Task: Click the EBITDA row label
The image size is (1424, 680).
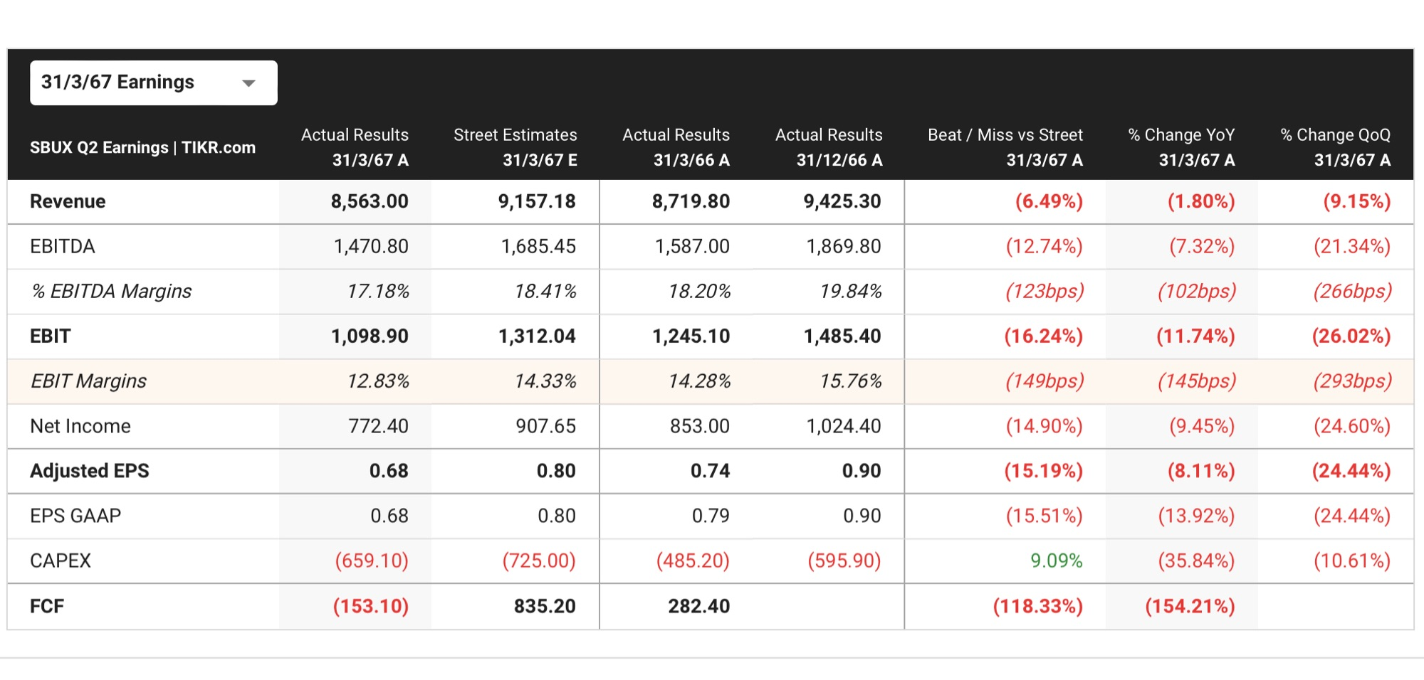Action: tap(63, 246)
